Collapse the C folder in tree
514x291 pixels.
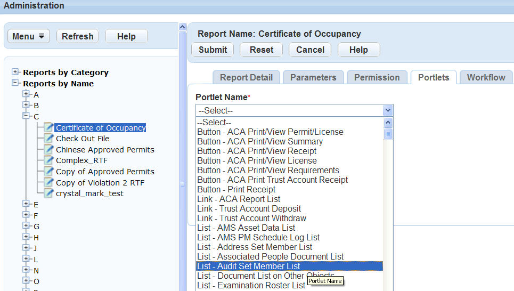pyautogui.click(x=26, y=116)
